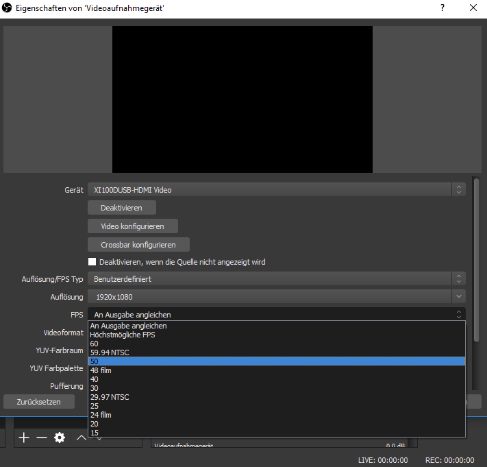This screenshot has width=487, height=467.
Task: Select Höchstmögliche FPS option
Action: coord(276,335)
